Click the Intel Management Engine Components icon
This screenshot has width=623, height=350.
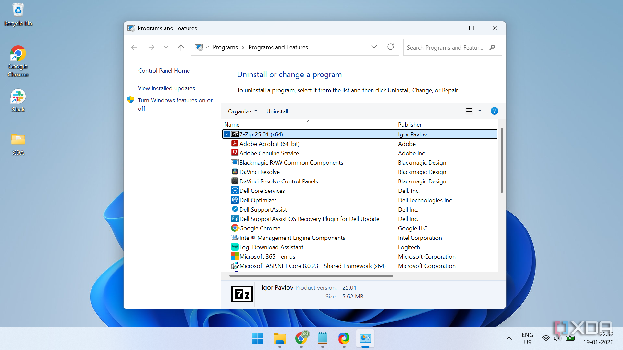click(235, 237)
